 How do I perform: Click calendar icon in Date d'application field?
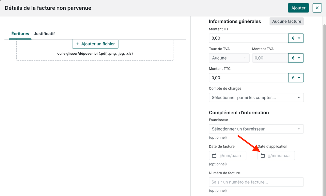(263, 156)
